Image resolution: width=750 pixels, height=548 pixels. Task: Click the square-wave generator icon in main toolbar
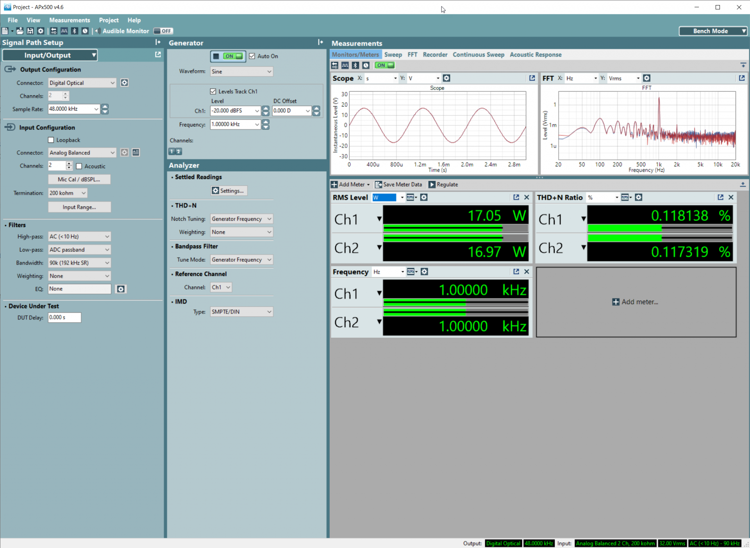pos(64,31)
